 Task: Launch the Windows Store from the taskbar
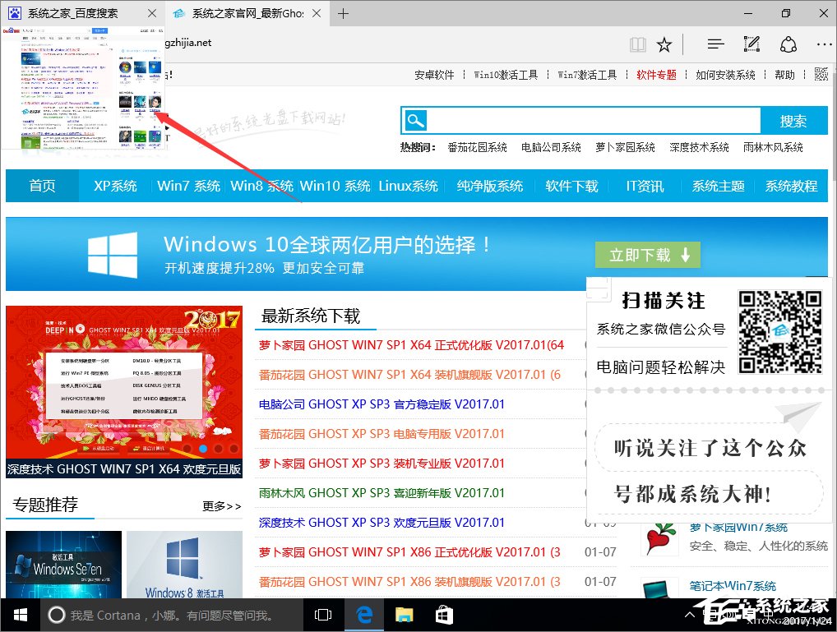pyautogui.click(x=444, y=614)
